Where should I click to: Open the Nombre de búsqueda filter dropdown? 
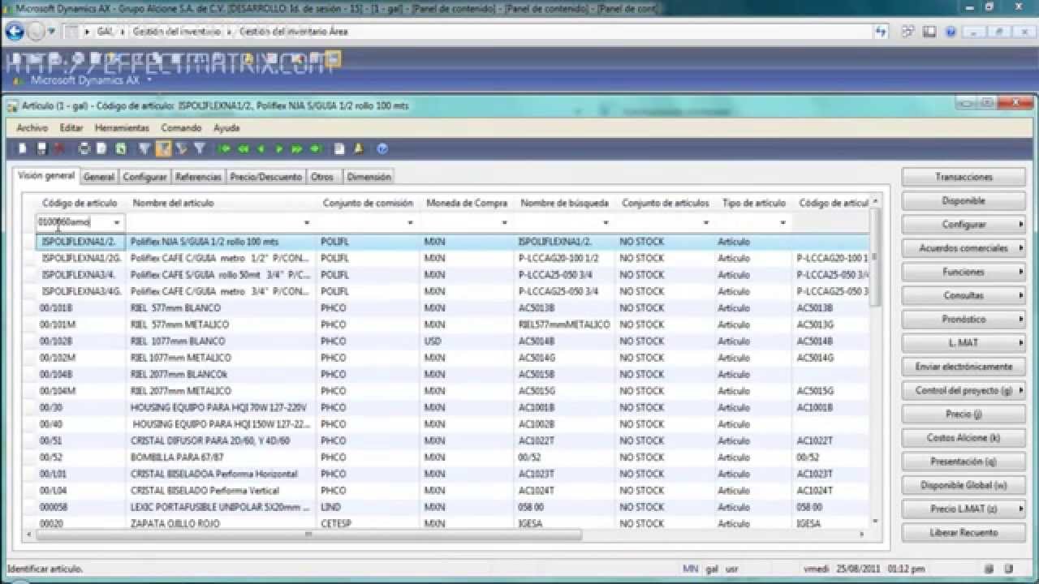tap(606, 222)
